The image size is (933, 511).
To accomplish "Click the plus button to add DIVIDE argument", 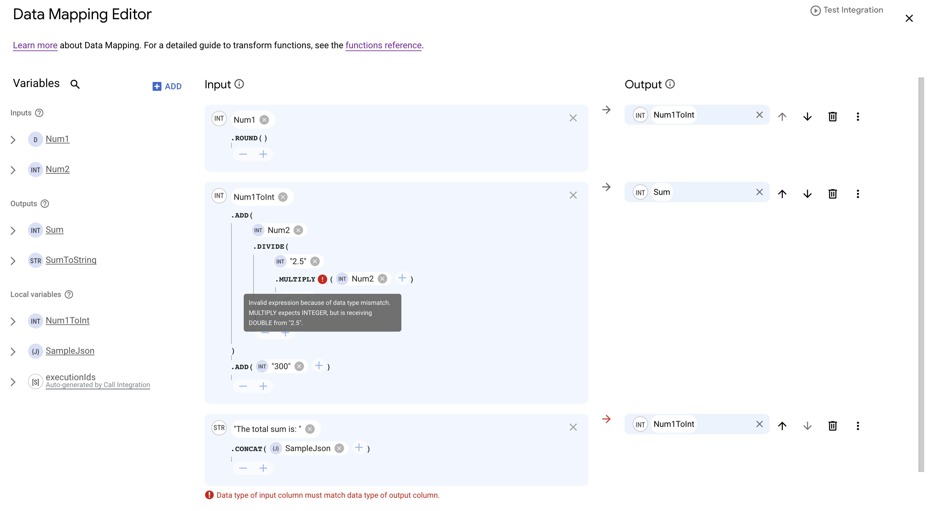I will click(284, 332).
